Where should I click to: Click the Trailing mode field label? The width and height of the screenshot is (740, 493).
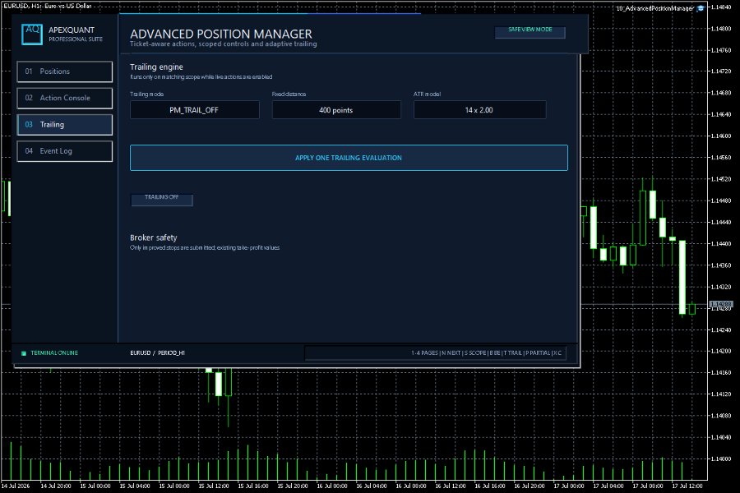(x=147, y=94)
